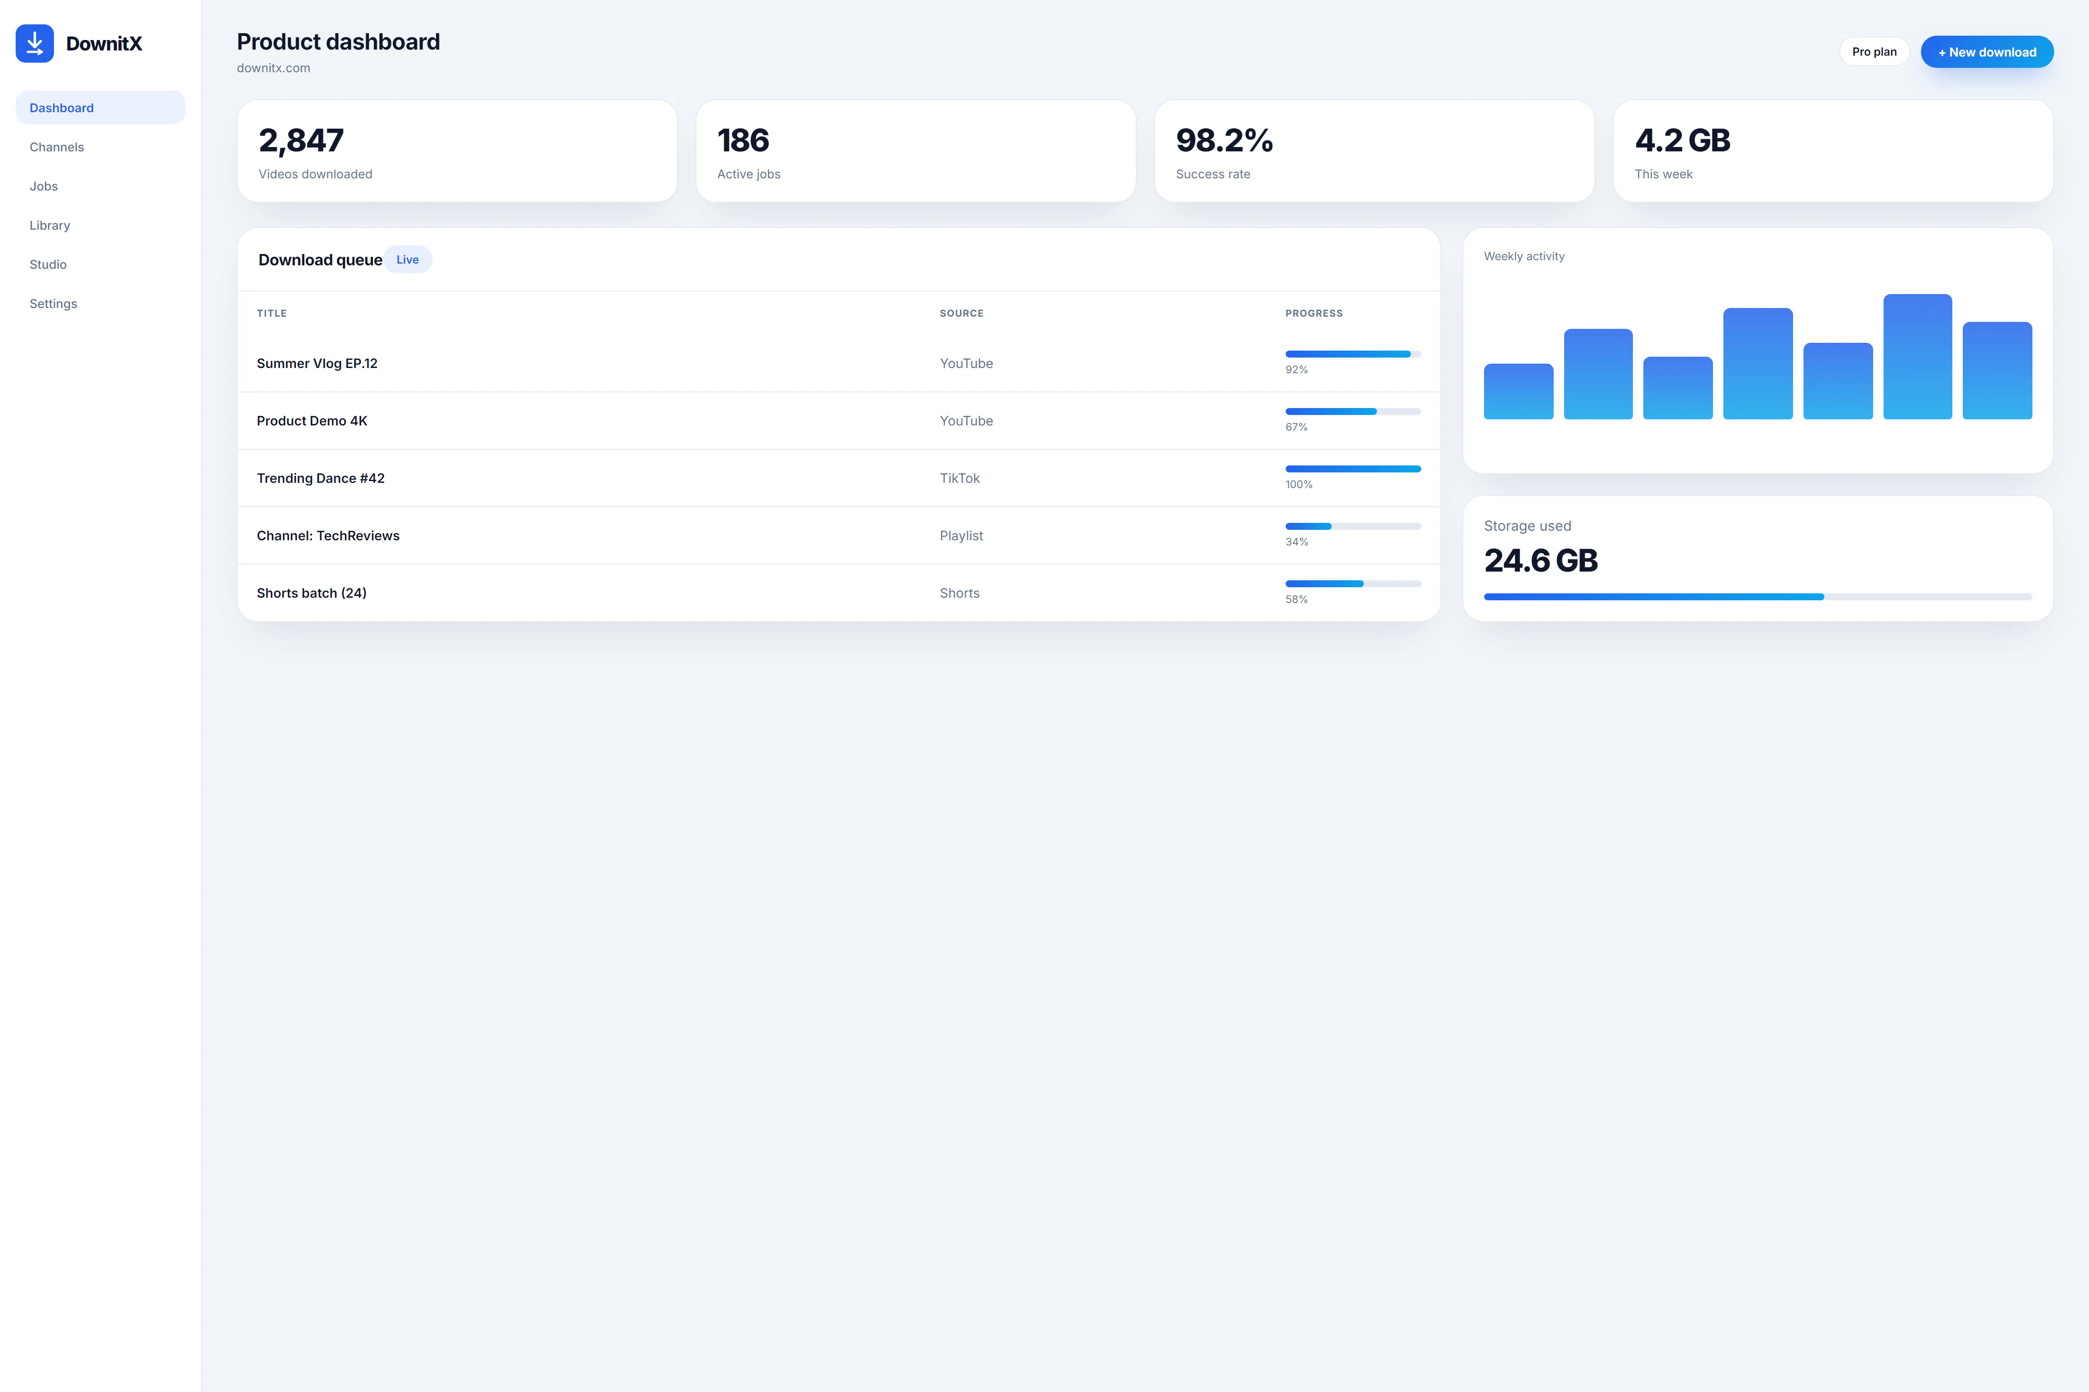Screen dimensions: 2089x1392
Task: Click the PROGRESS column header
Action: (1313, 313)
